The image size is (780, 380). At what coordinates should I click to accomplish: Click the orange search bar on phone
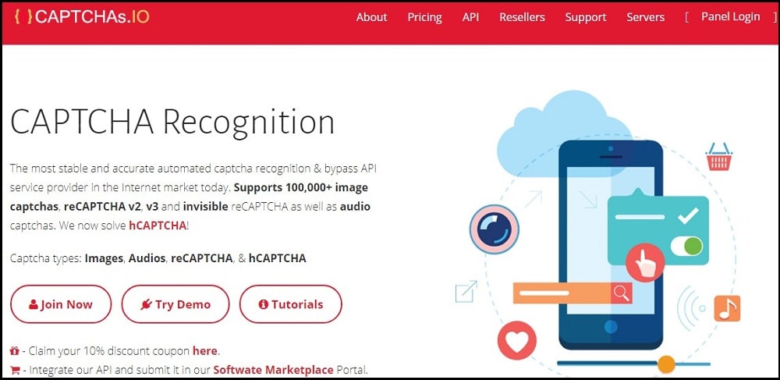pyautogui.click(x=573, y=293)
